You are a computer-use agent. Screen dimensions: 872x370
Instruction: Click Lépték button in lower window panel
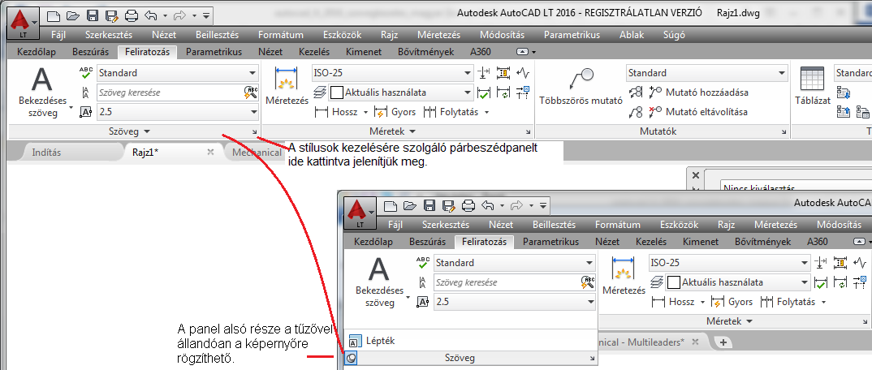pyautogui.click(x=372, y=341)
